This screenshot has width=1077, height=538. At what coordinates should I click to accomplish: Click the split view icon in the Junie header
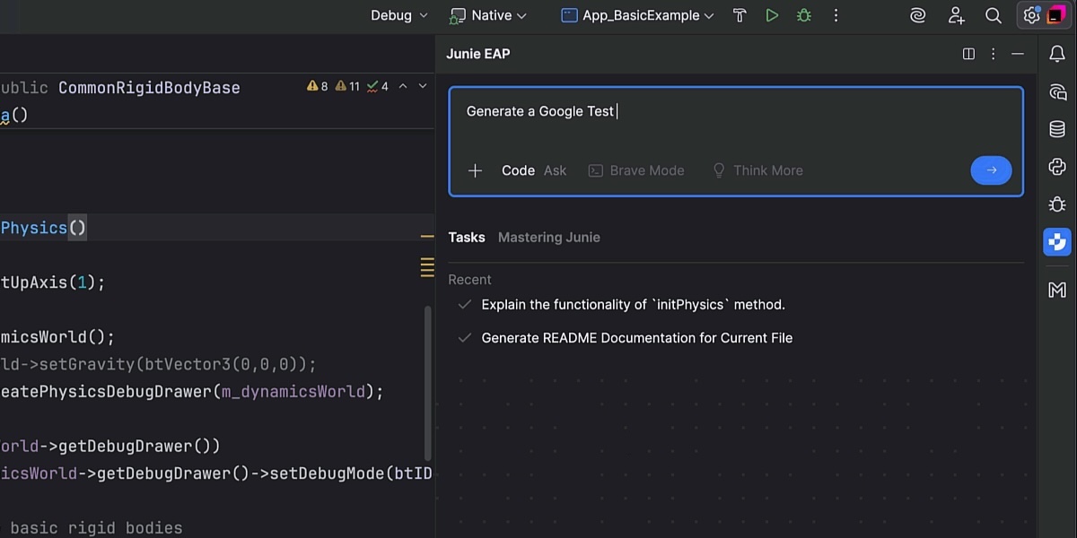tap(968, 54)
